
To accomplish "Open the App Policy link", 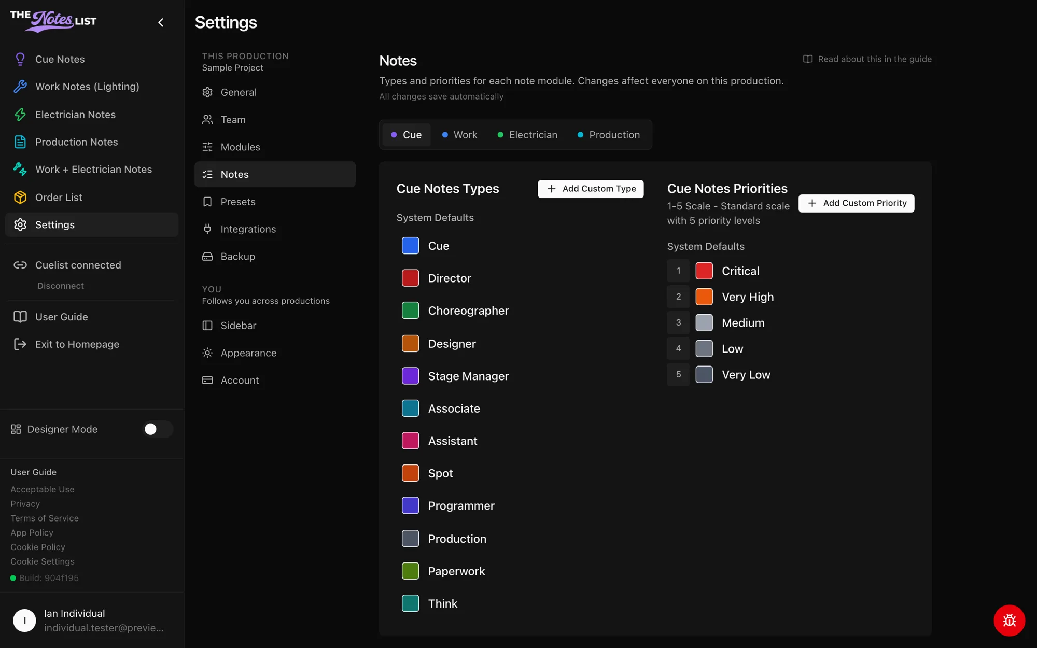I will (32, 533).
